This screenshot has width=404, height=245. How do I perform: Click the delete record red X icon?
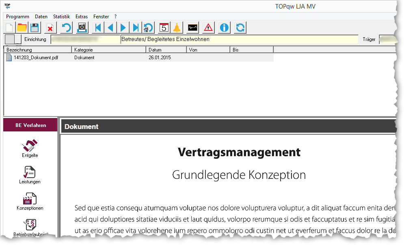[50, 28]
